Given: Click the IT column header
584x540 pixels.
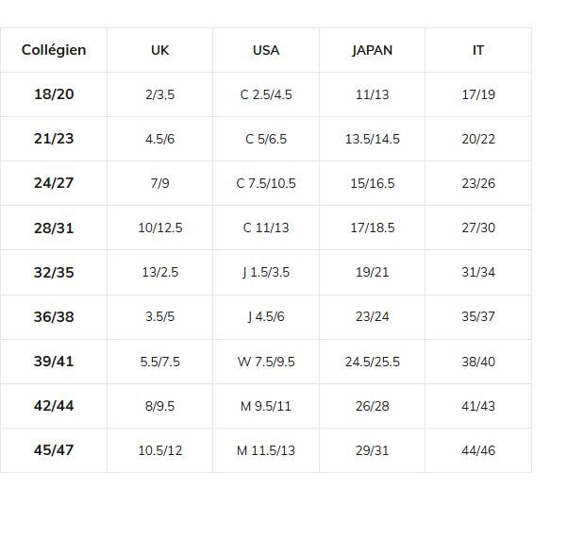Looking at the screenshot, I should (x=478, y=50).
